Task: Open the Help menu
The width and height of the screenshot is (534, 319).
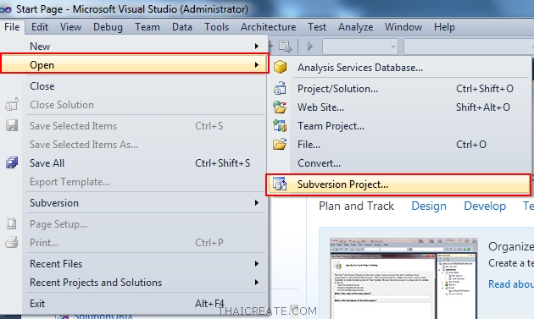Action: point(444,27)
